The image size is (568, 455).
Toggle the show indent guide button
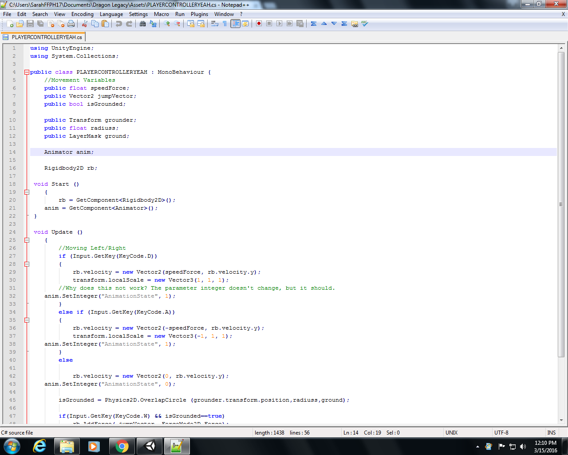(x=235, y=24)
